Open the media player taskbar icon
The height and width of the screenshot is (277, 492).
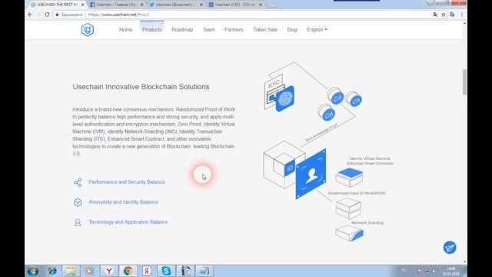pos(89,271)
